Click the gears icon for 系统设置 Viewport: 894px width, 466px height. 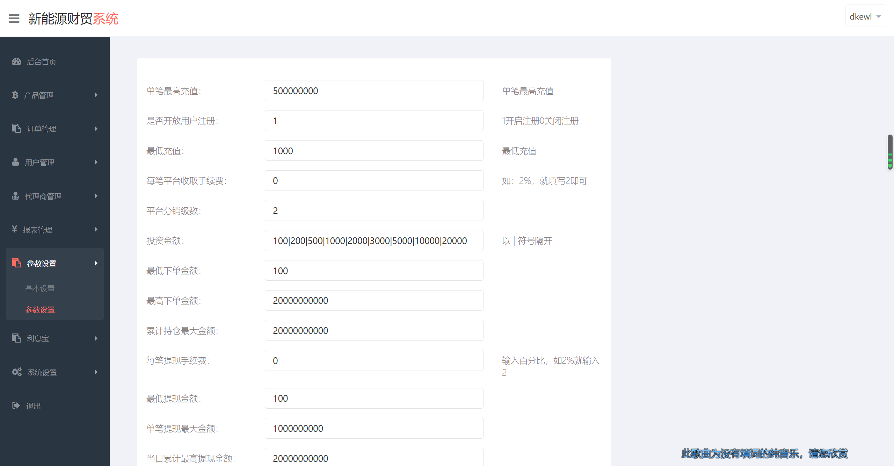click(16, 372)
